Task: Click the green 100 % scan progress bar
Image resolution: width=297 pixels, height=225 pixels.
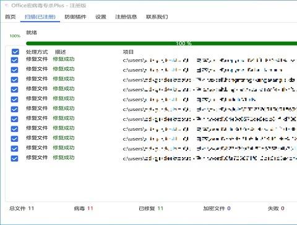Action: coord(161,43)
